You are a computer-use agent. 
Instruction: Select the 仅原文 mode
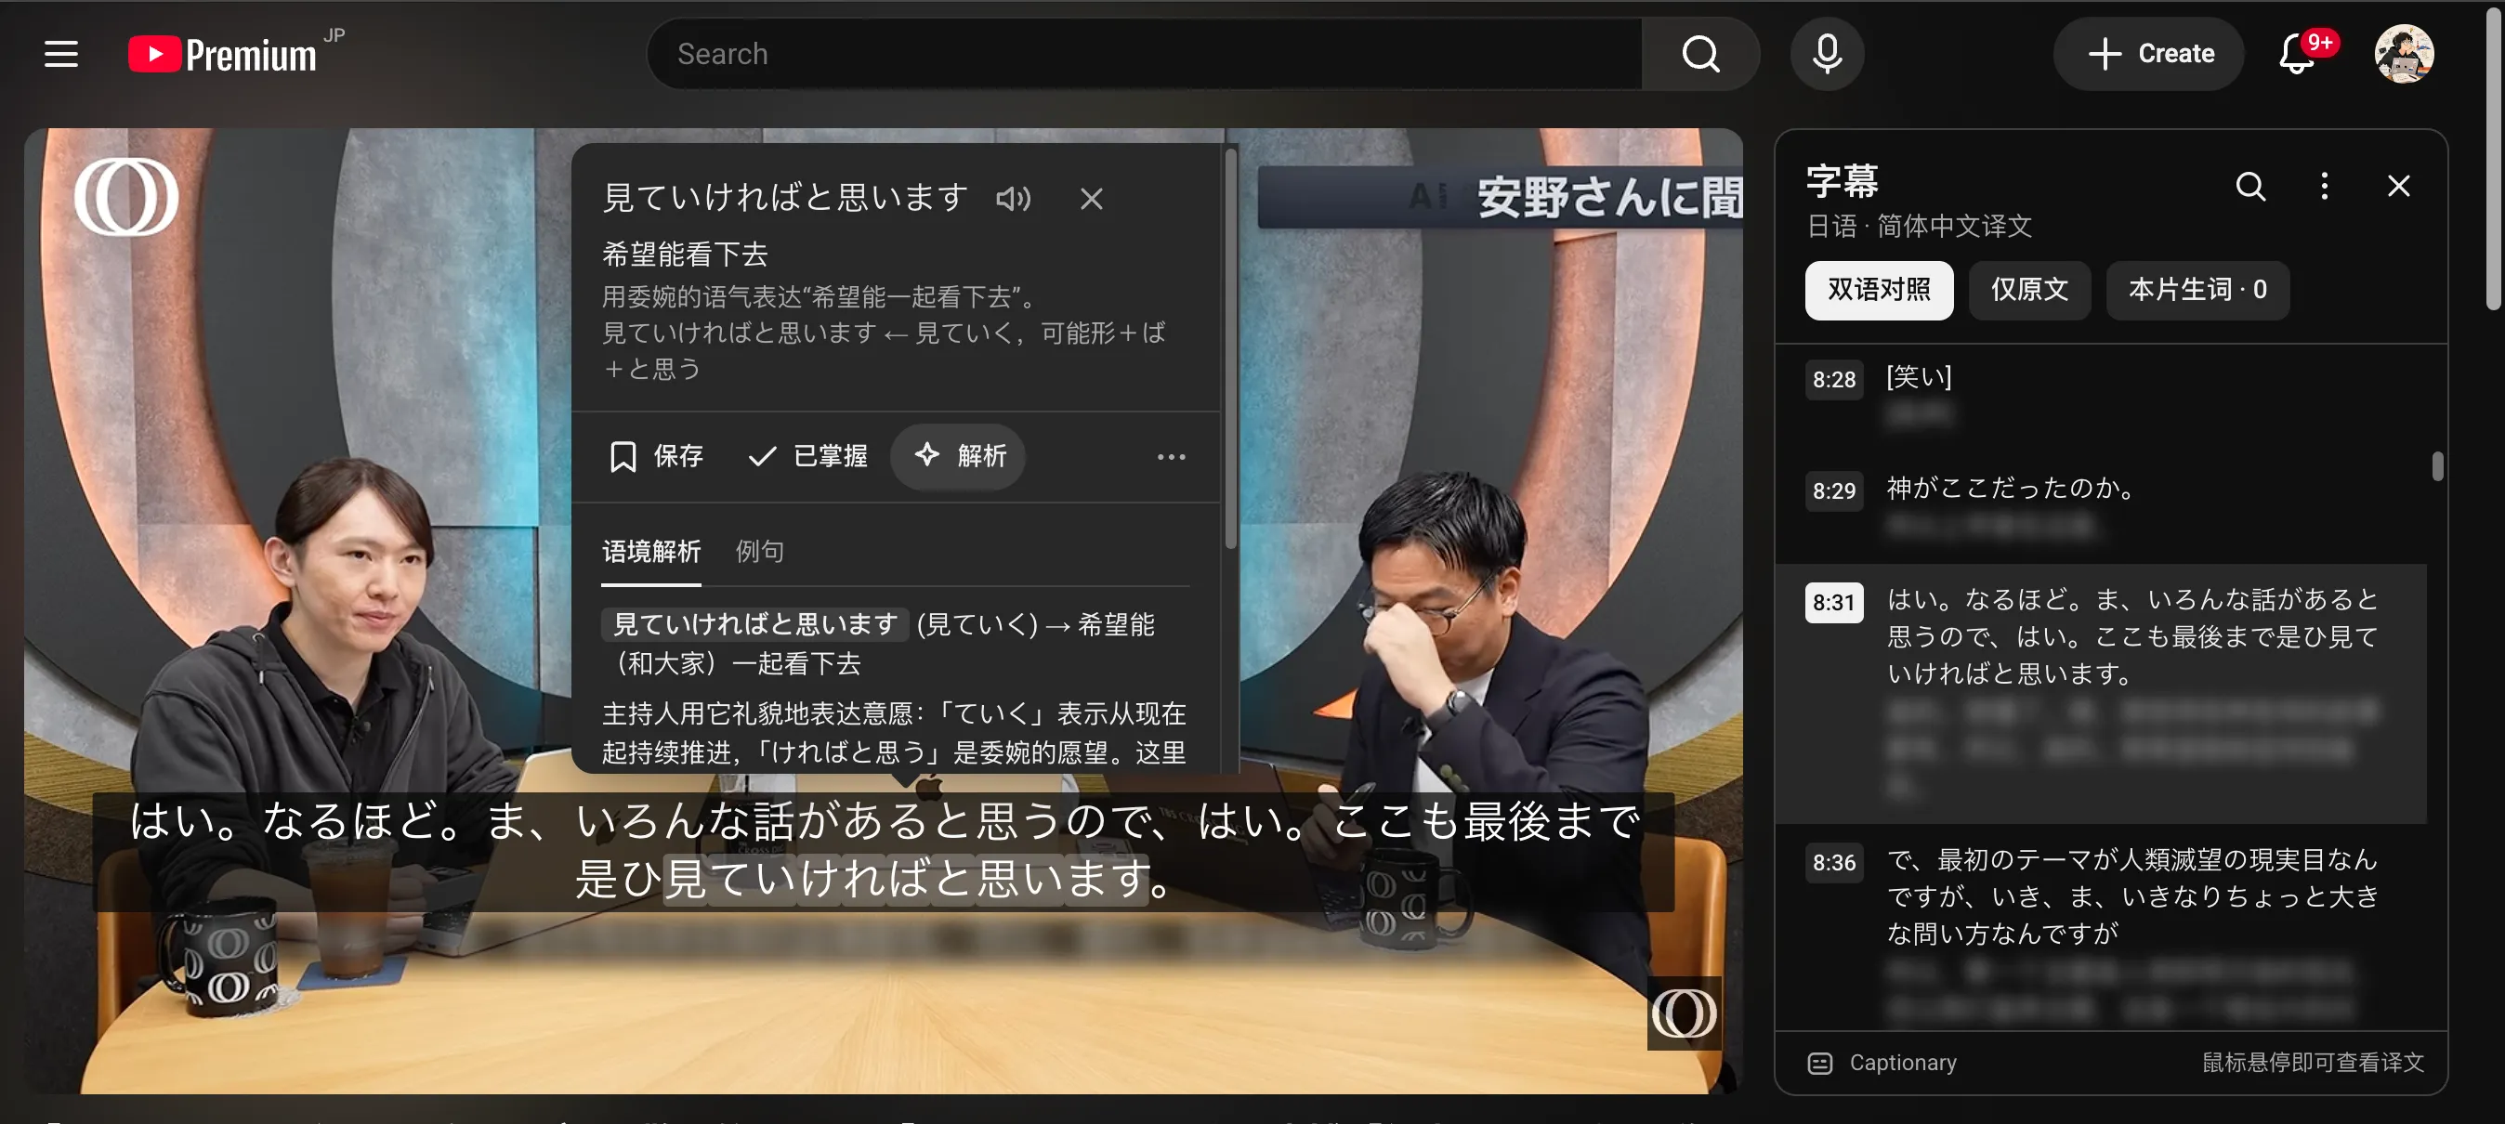point(2029,290)
